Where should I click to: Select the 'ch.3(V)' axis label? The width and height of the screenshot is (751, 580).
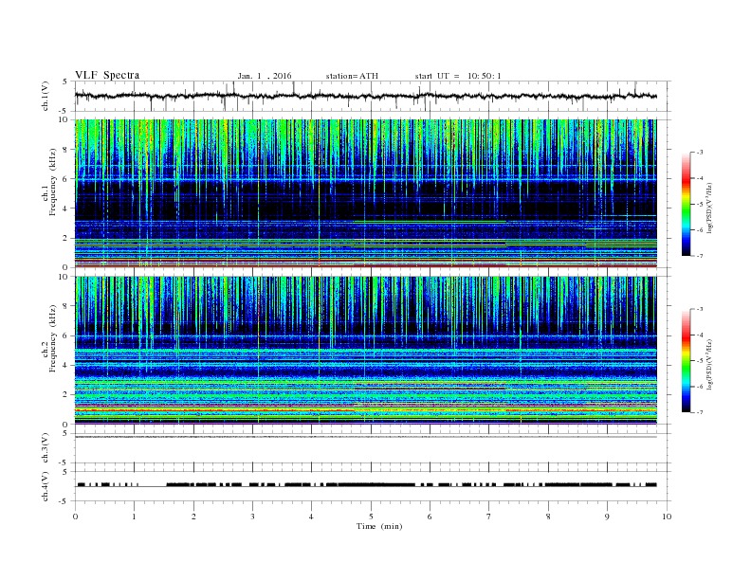point(46,448)
